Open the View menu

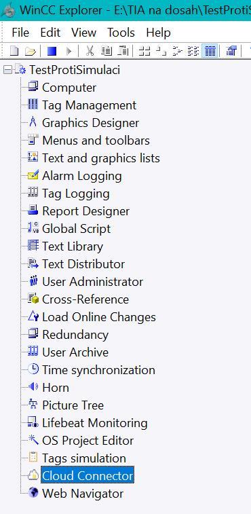(84, 33)
